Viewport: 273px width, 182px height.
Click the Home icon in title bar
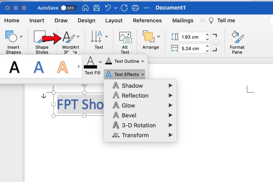[85, 8]
